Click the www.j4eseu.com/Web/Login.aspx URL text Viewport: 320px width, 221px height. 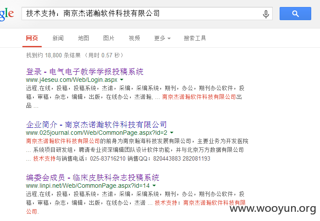(72, 80)
